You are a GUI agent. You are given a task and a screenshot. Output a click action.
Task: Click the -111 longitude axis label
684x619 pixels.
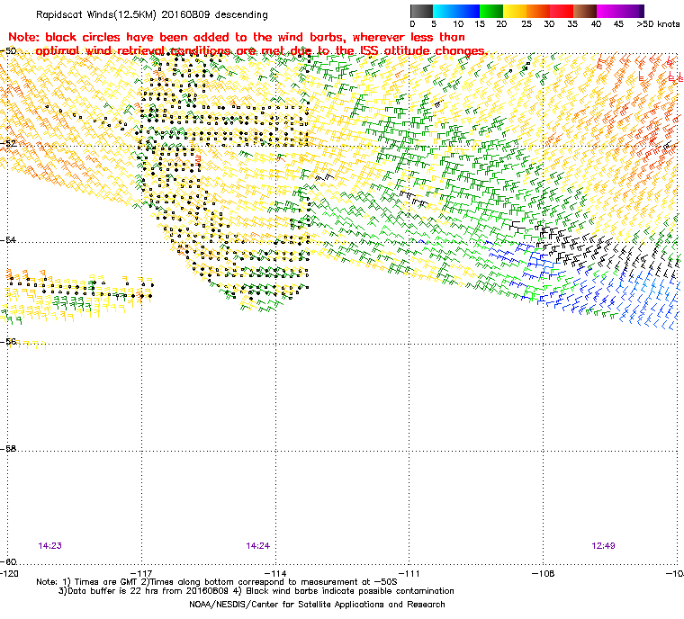(409, 573)
